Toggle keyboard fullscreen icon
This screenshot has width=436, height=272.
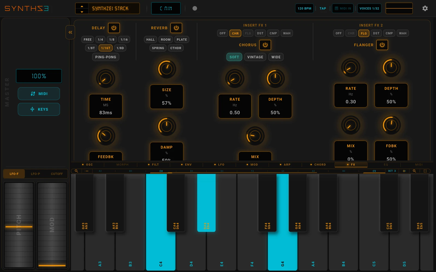[425, 171]
